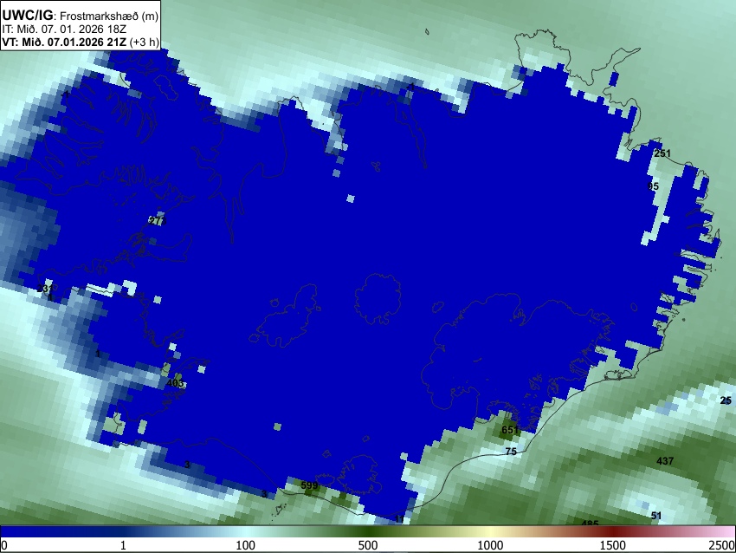Screen dimensions: 736x553
Task: Click the 273 value label
Action: (x=158, y=221)
